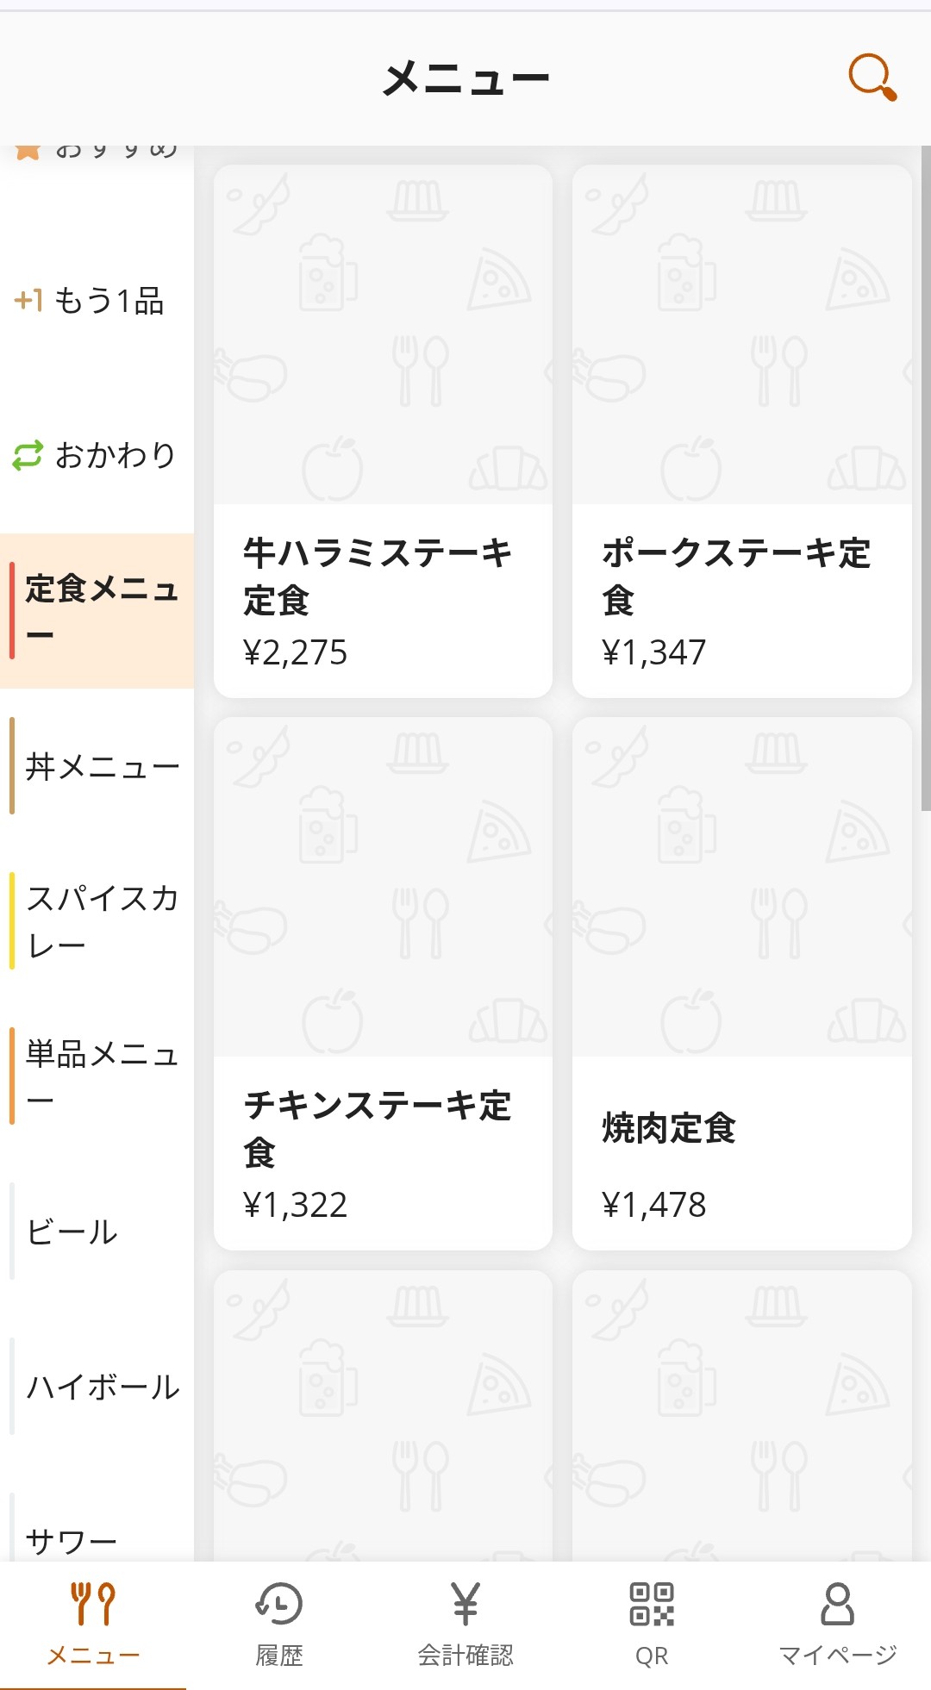This screenshot has height=1690, width=931.
Task: Tap the 会計確認 yen icon
Action: pyautogui.click(x=465, y=1604)
